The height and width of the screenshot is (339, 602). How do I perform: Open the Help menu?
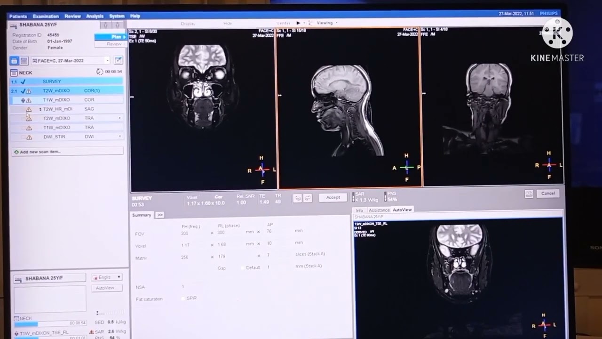pyautogui.click(x=135, y=16)
